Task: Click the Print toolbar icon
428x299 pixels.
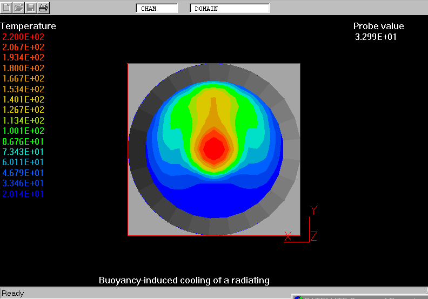Action: [44, 8]
